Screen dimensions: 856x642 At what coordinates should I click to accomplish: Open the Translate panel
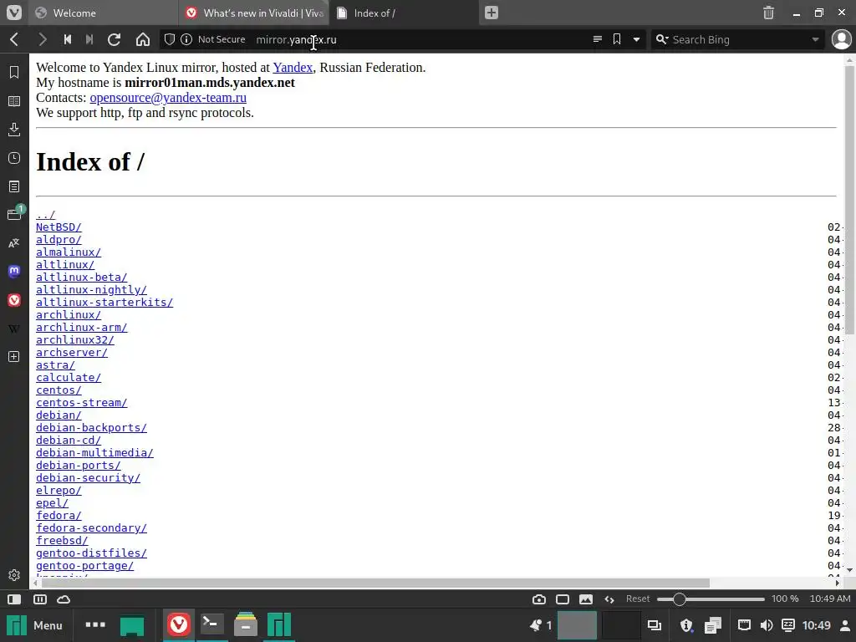click(14, 243)
